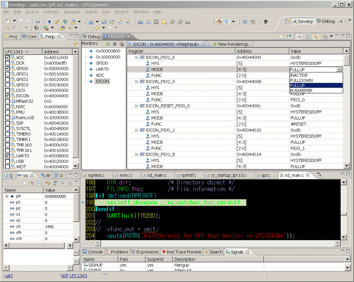Click the NXP LPC1343 status bar link
The height and width of the screenshot is (282, 354).
(x=74, y=275)
